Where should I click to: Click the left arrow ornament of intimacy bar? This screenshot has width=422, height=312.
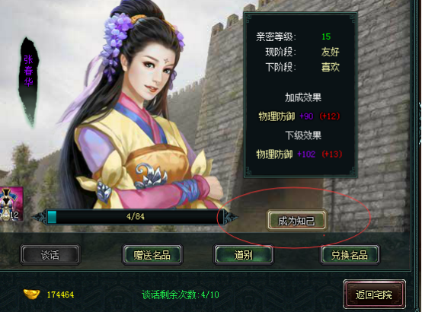click(40, 217)
